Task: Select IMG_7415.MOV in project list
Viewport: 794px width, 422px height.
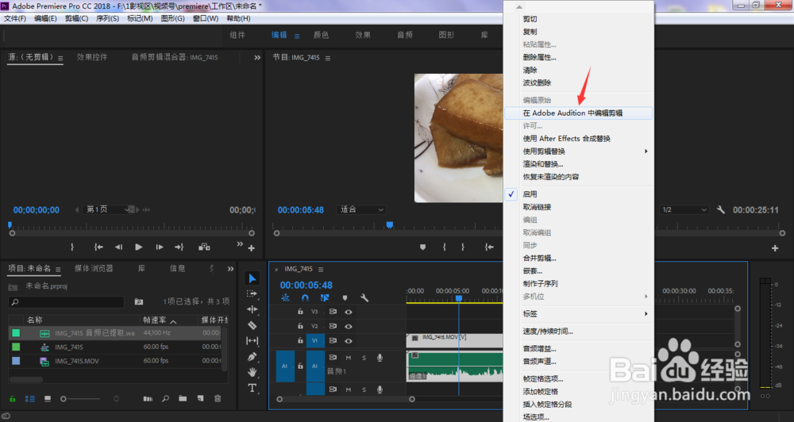Action: coord(77,361)
